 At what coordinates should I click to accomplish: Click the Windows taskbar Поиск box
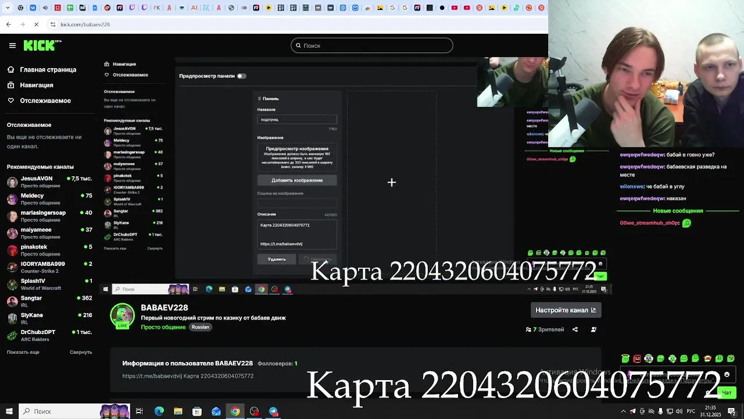[74, 411]
